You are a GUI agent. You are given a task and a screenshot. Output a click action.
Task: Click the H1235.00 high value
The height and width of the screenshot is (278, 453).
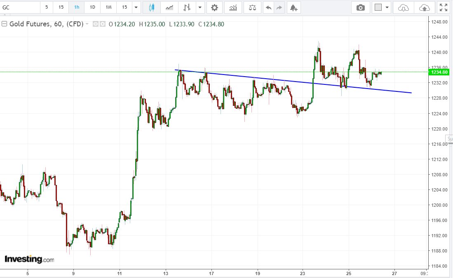tap(152, 24)
